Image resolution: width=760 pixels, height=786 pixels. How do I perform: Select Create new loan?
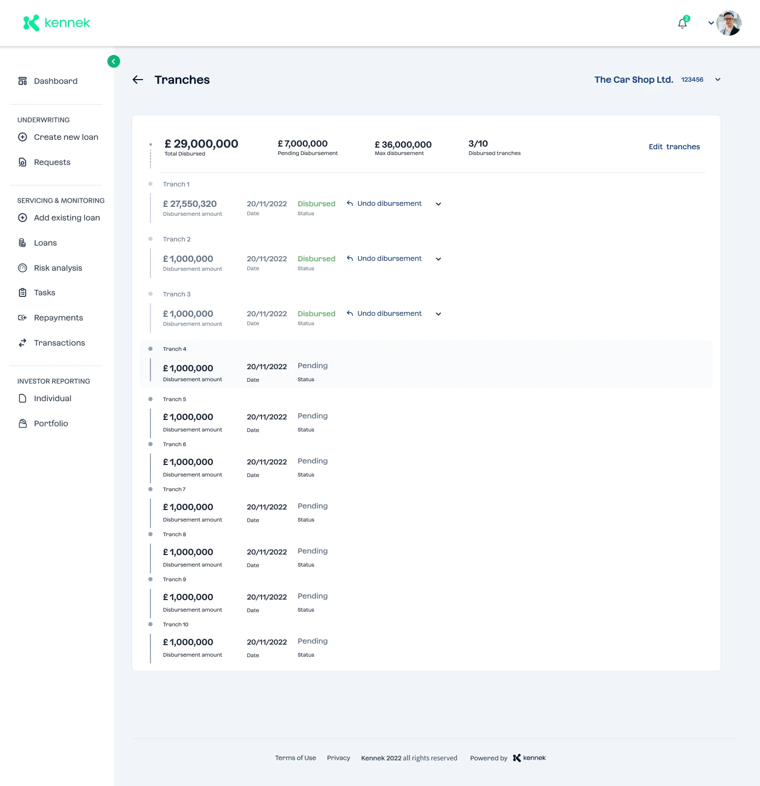66,137
